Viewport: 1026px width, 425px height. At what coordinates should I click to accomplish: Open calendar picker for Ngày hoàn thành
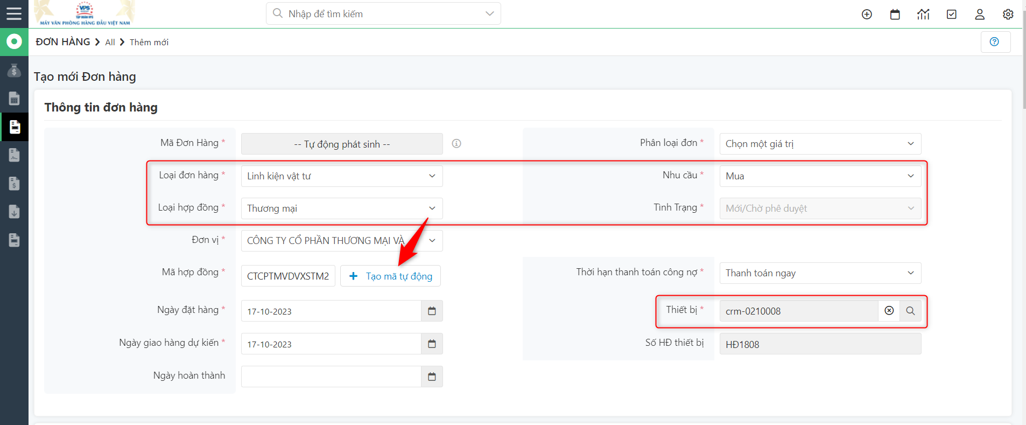[x=432, y=377]
